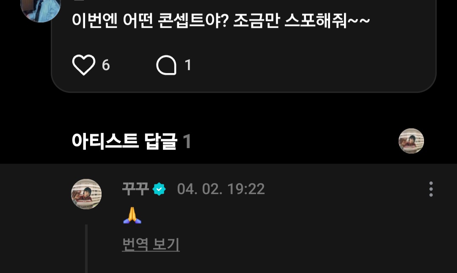Tap the reply count 1 after 아티스트 답글
This screenshot has width=457, height=273.
pos(187,142)
